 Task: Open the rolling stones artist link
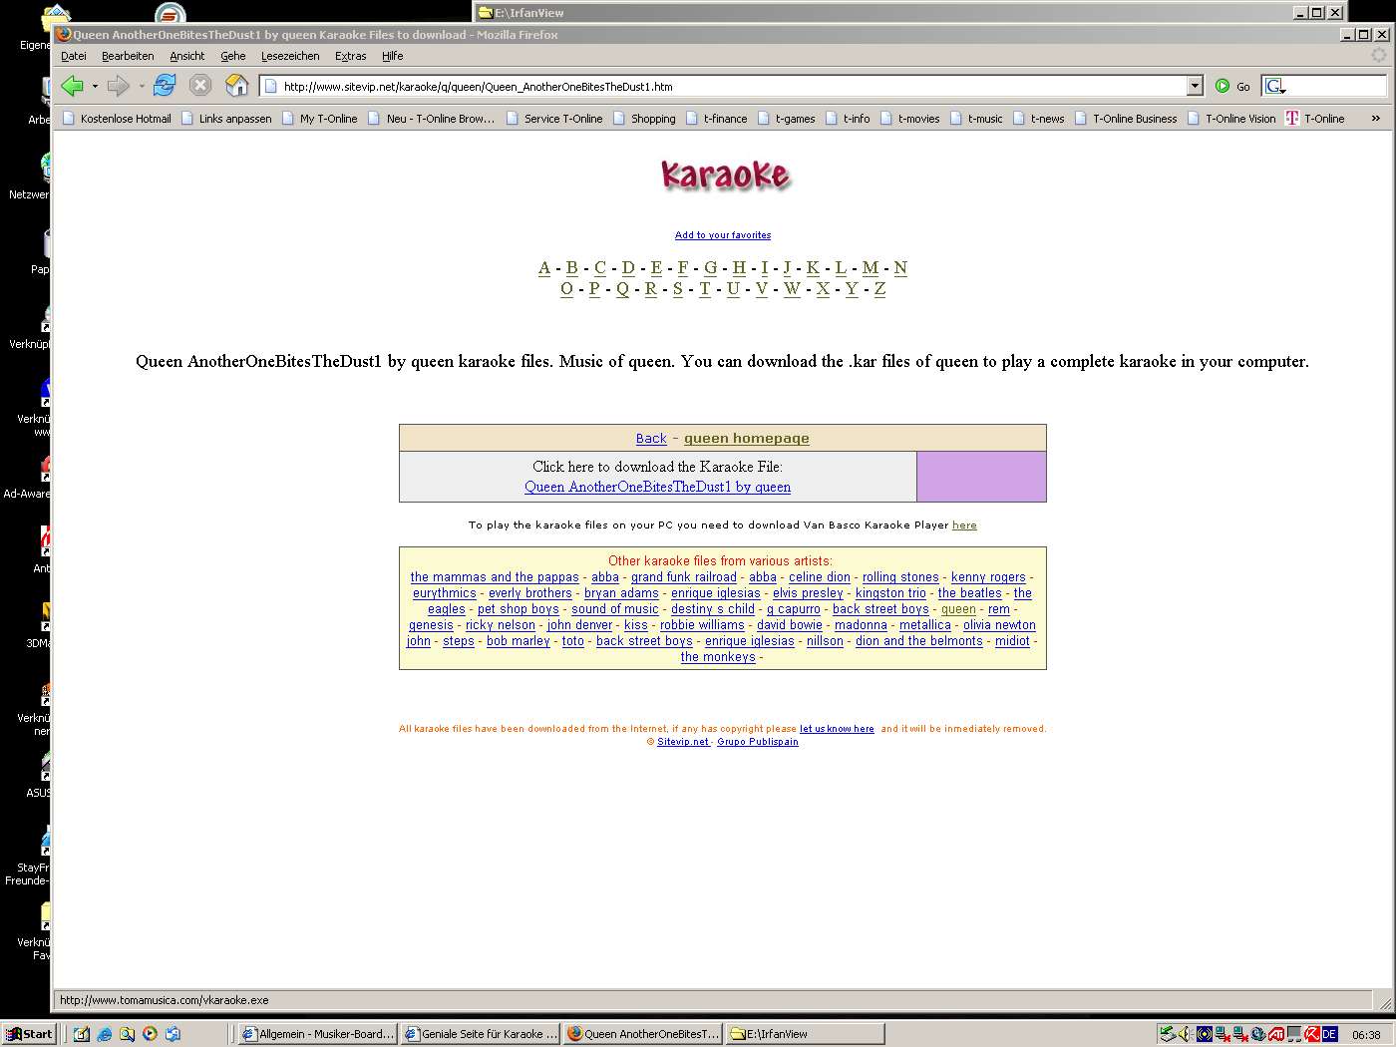click(900, 576)
